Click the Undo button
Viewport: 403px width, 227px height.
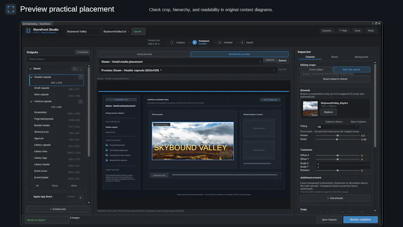(357, 31)
